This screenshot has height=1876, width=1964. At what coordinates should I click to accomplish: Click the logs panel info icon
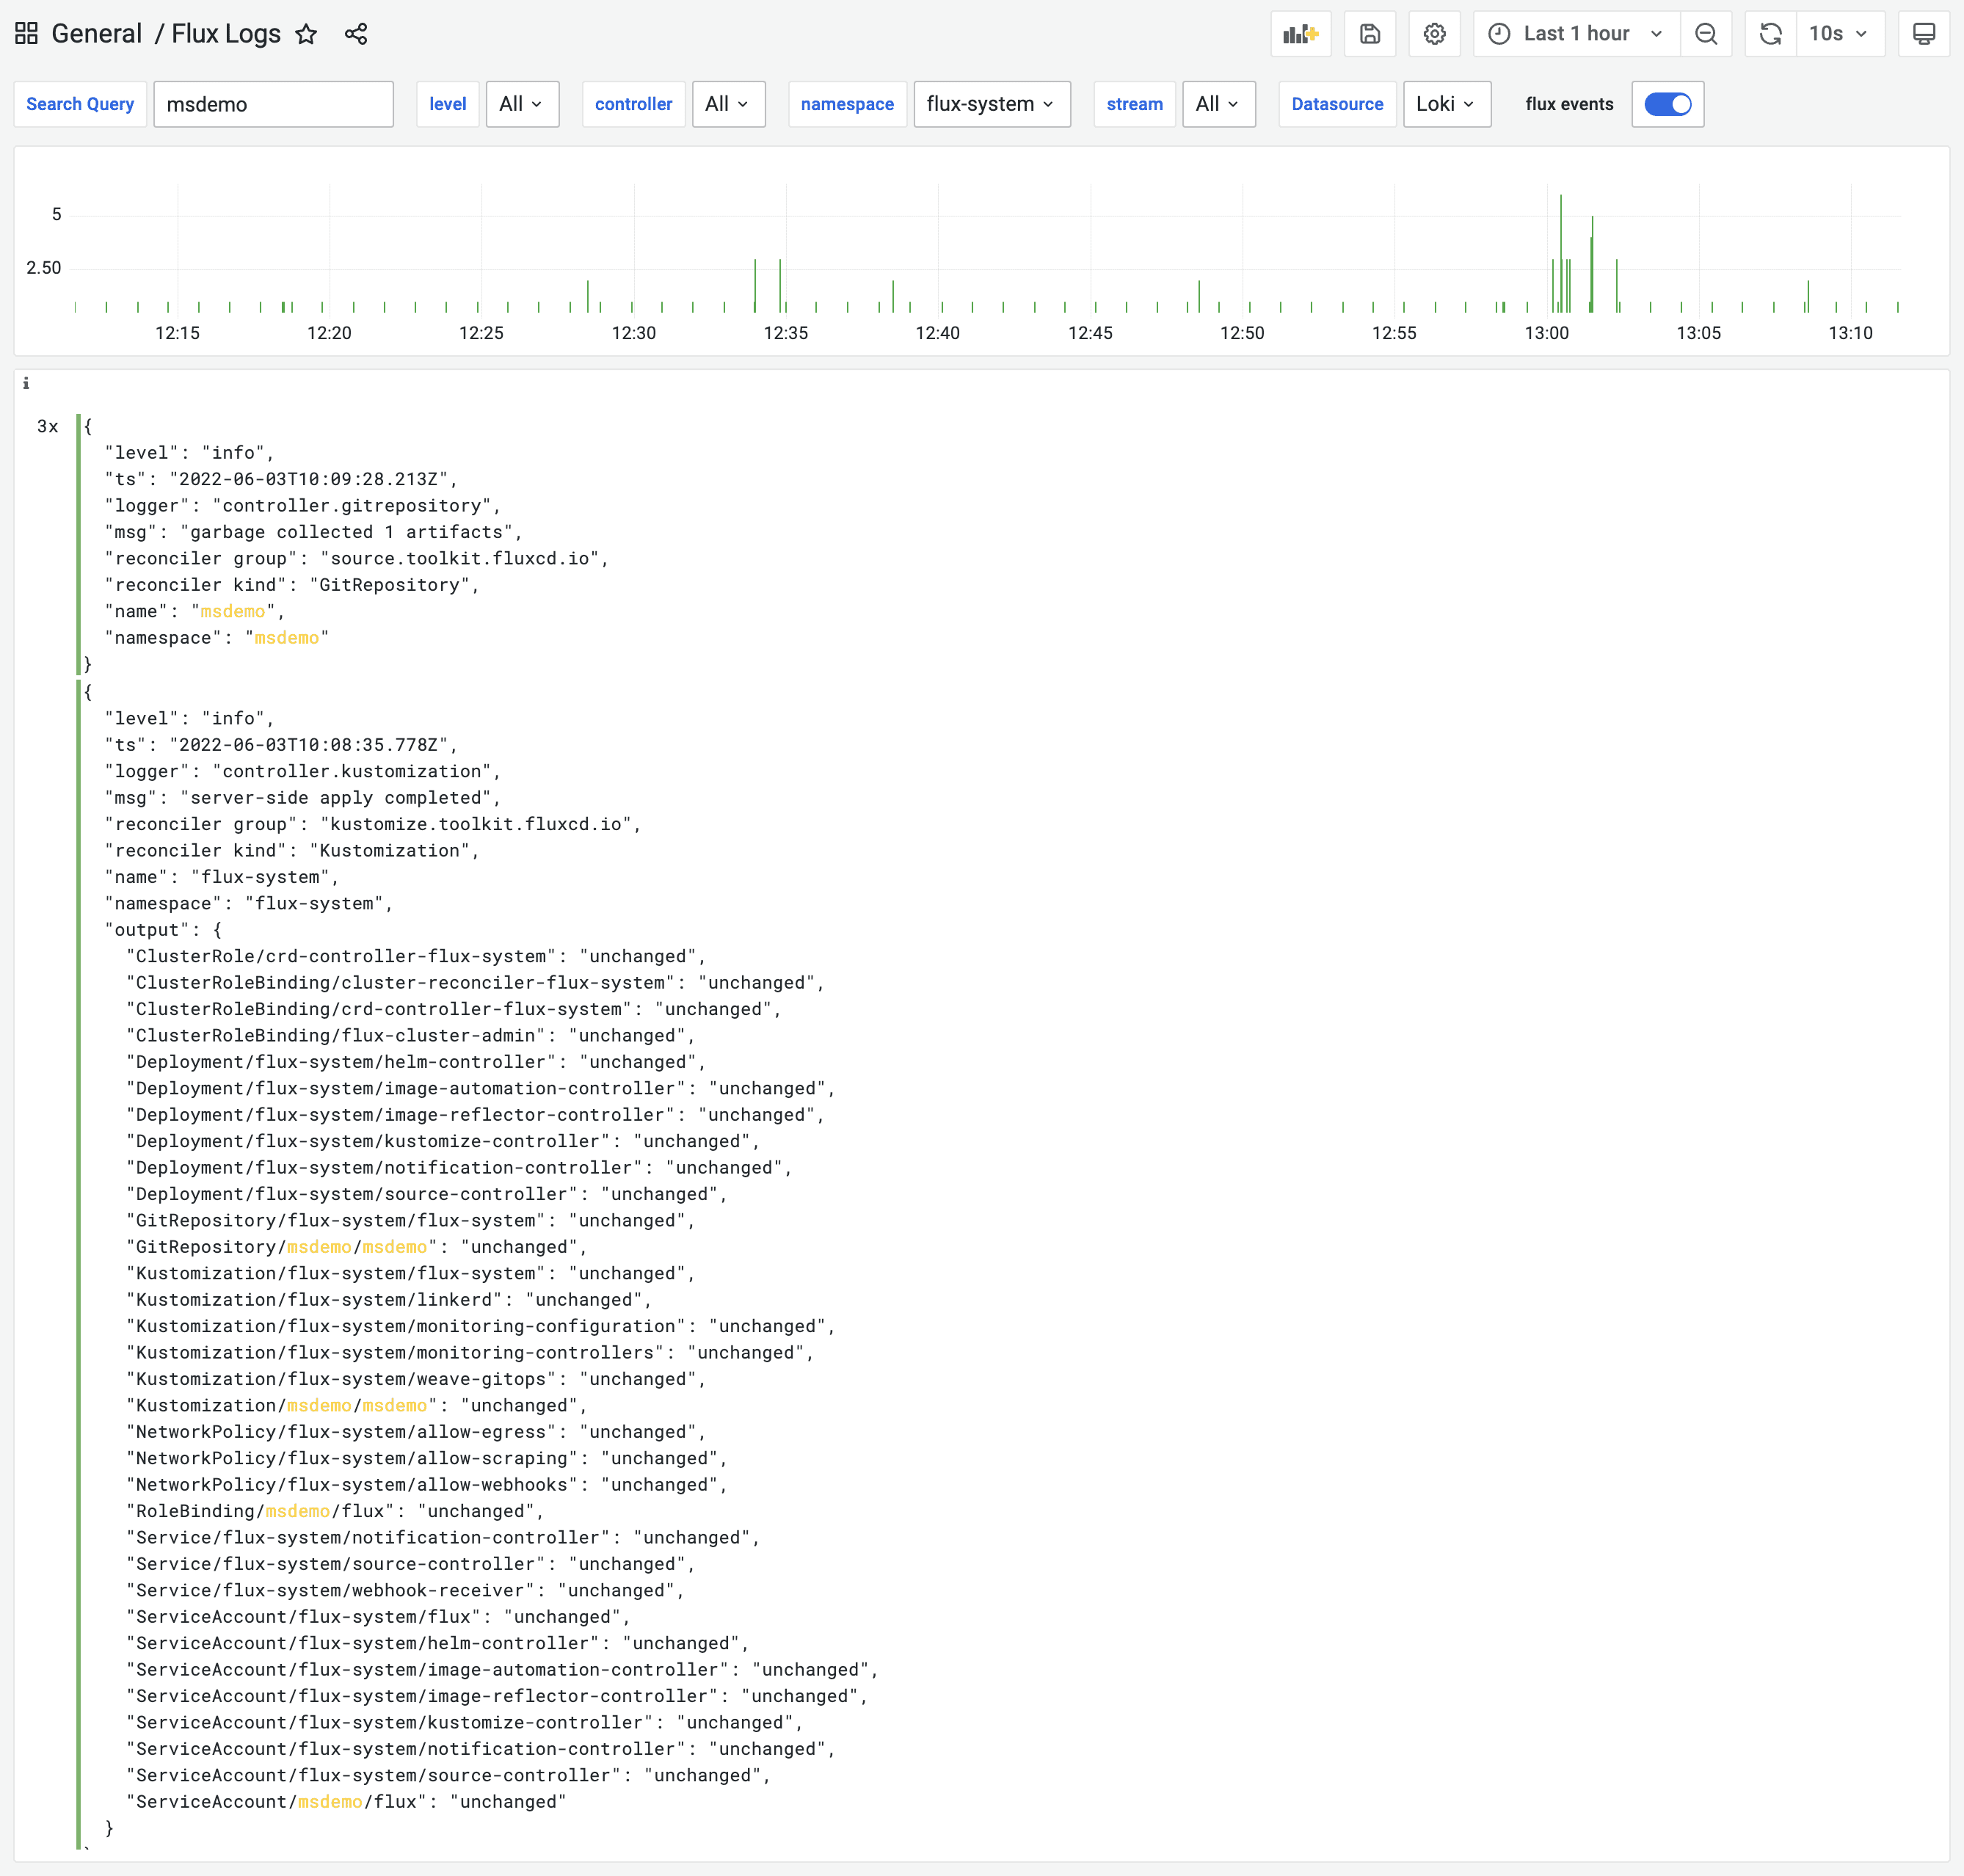point(26,383)
